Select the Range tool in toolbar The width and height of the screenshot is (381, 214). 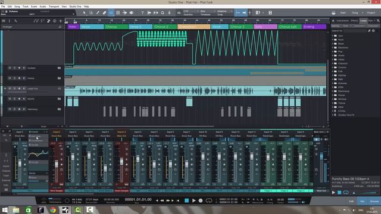(x=91, y=12)
